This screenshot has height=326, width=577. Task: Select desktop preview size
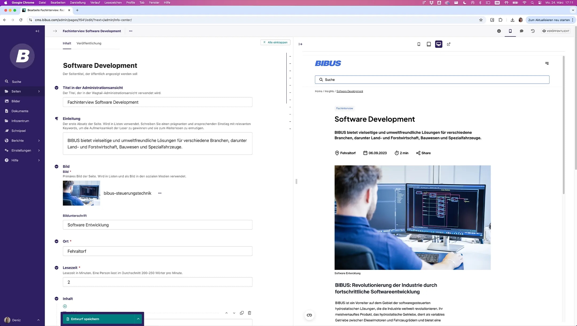(439, 44)
